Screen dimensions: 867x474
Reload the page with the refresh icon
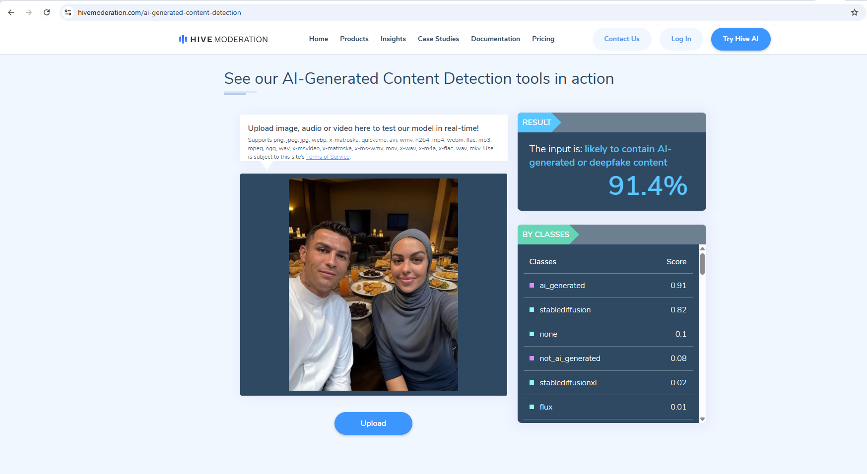tap(47, 12)
